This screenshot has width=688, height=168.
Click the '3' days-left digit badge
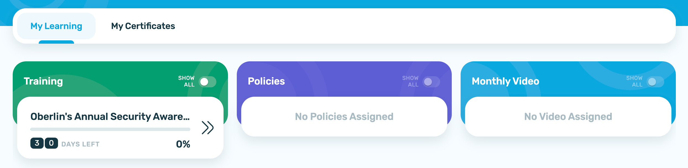tap(37, 143)
